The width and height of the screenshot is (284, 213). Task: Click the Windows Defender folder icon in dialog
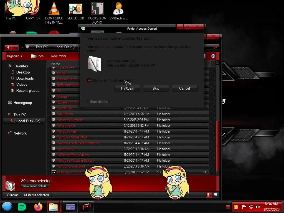(95, 64)
